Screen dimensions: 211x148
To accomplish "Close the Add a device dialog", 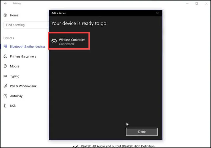I will (157, 13).
